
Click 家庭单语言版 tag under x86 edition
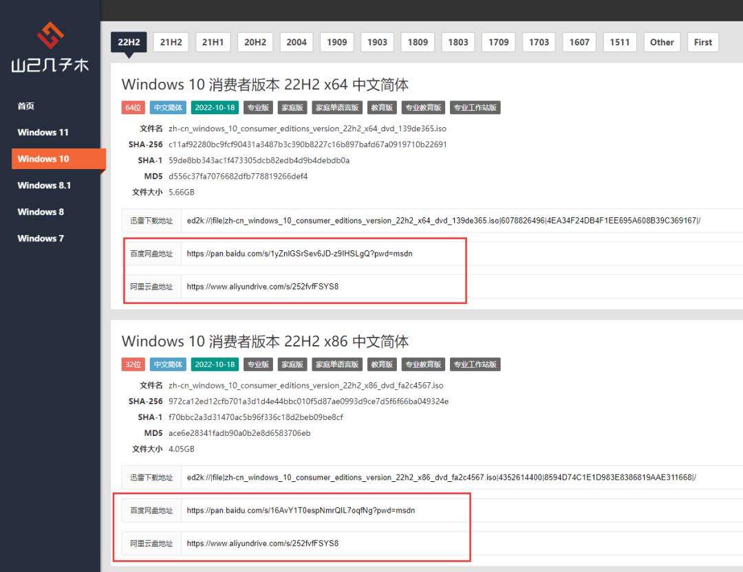coord(337,364)
